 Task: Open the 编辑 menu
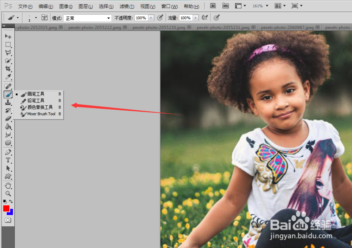pos(46,6)
